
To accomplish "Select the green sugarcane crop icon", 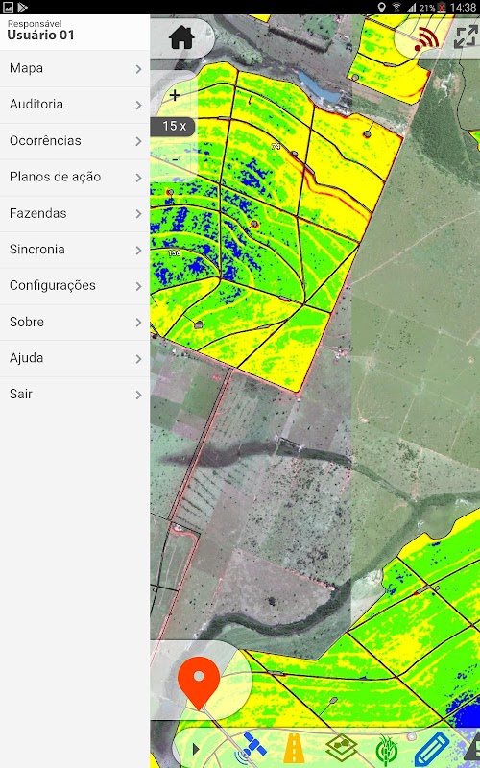I will coord(387,750).
